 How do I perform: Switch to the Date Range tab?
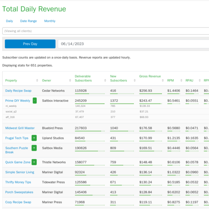(28, 21)
